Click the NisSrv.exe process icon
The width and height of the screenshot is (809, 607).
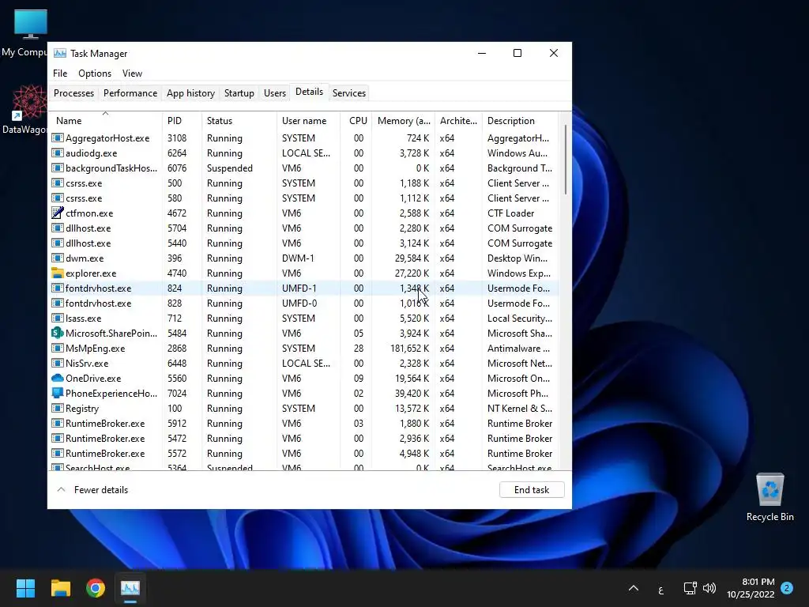click(x=57, y=363)
